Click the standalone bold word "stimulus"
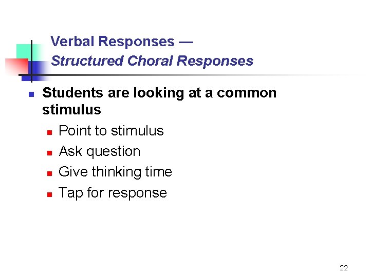The width and height of the screenshot is (370, 277). [71, 110]
